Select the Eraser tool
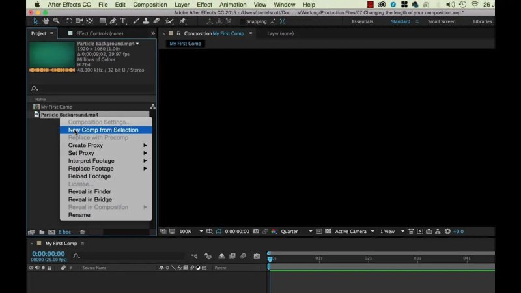This screenshot has width=521, height=293. coord(156,21)
